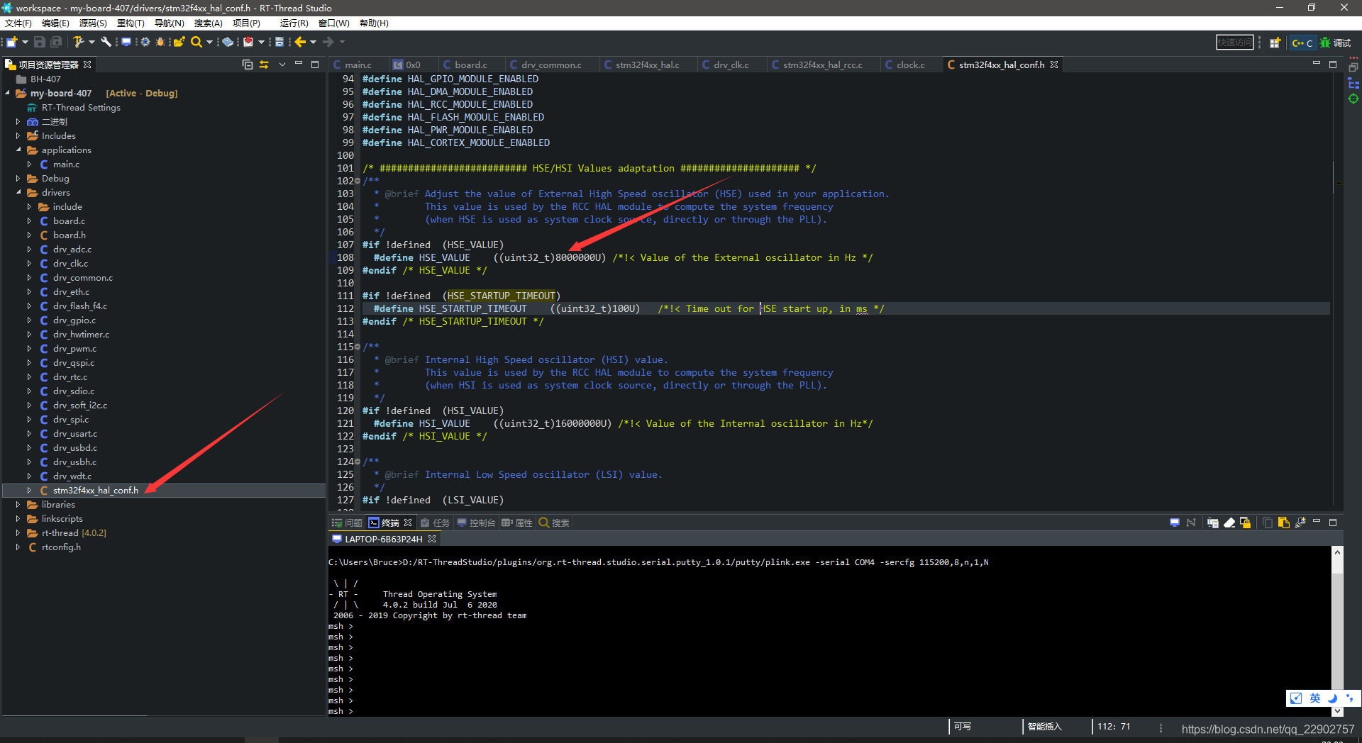Click the command input field toggle icon in terminal
The width and height of the screenshot is (1362, 743).
coord(1212,523)
